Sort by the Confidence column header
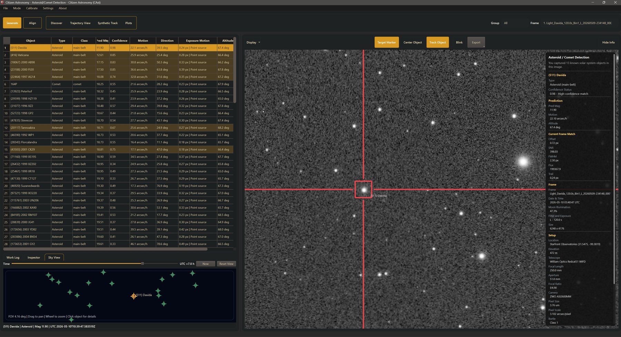This screenshot has height=337, width=621. (x=119, y=41)
